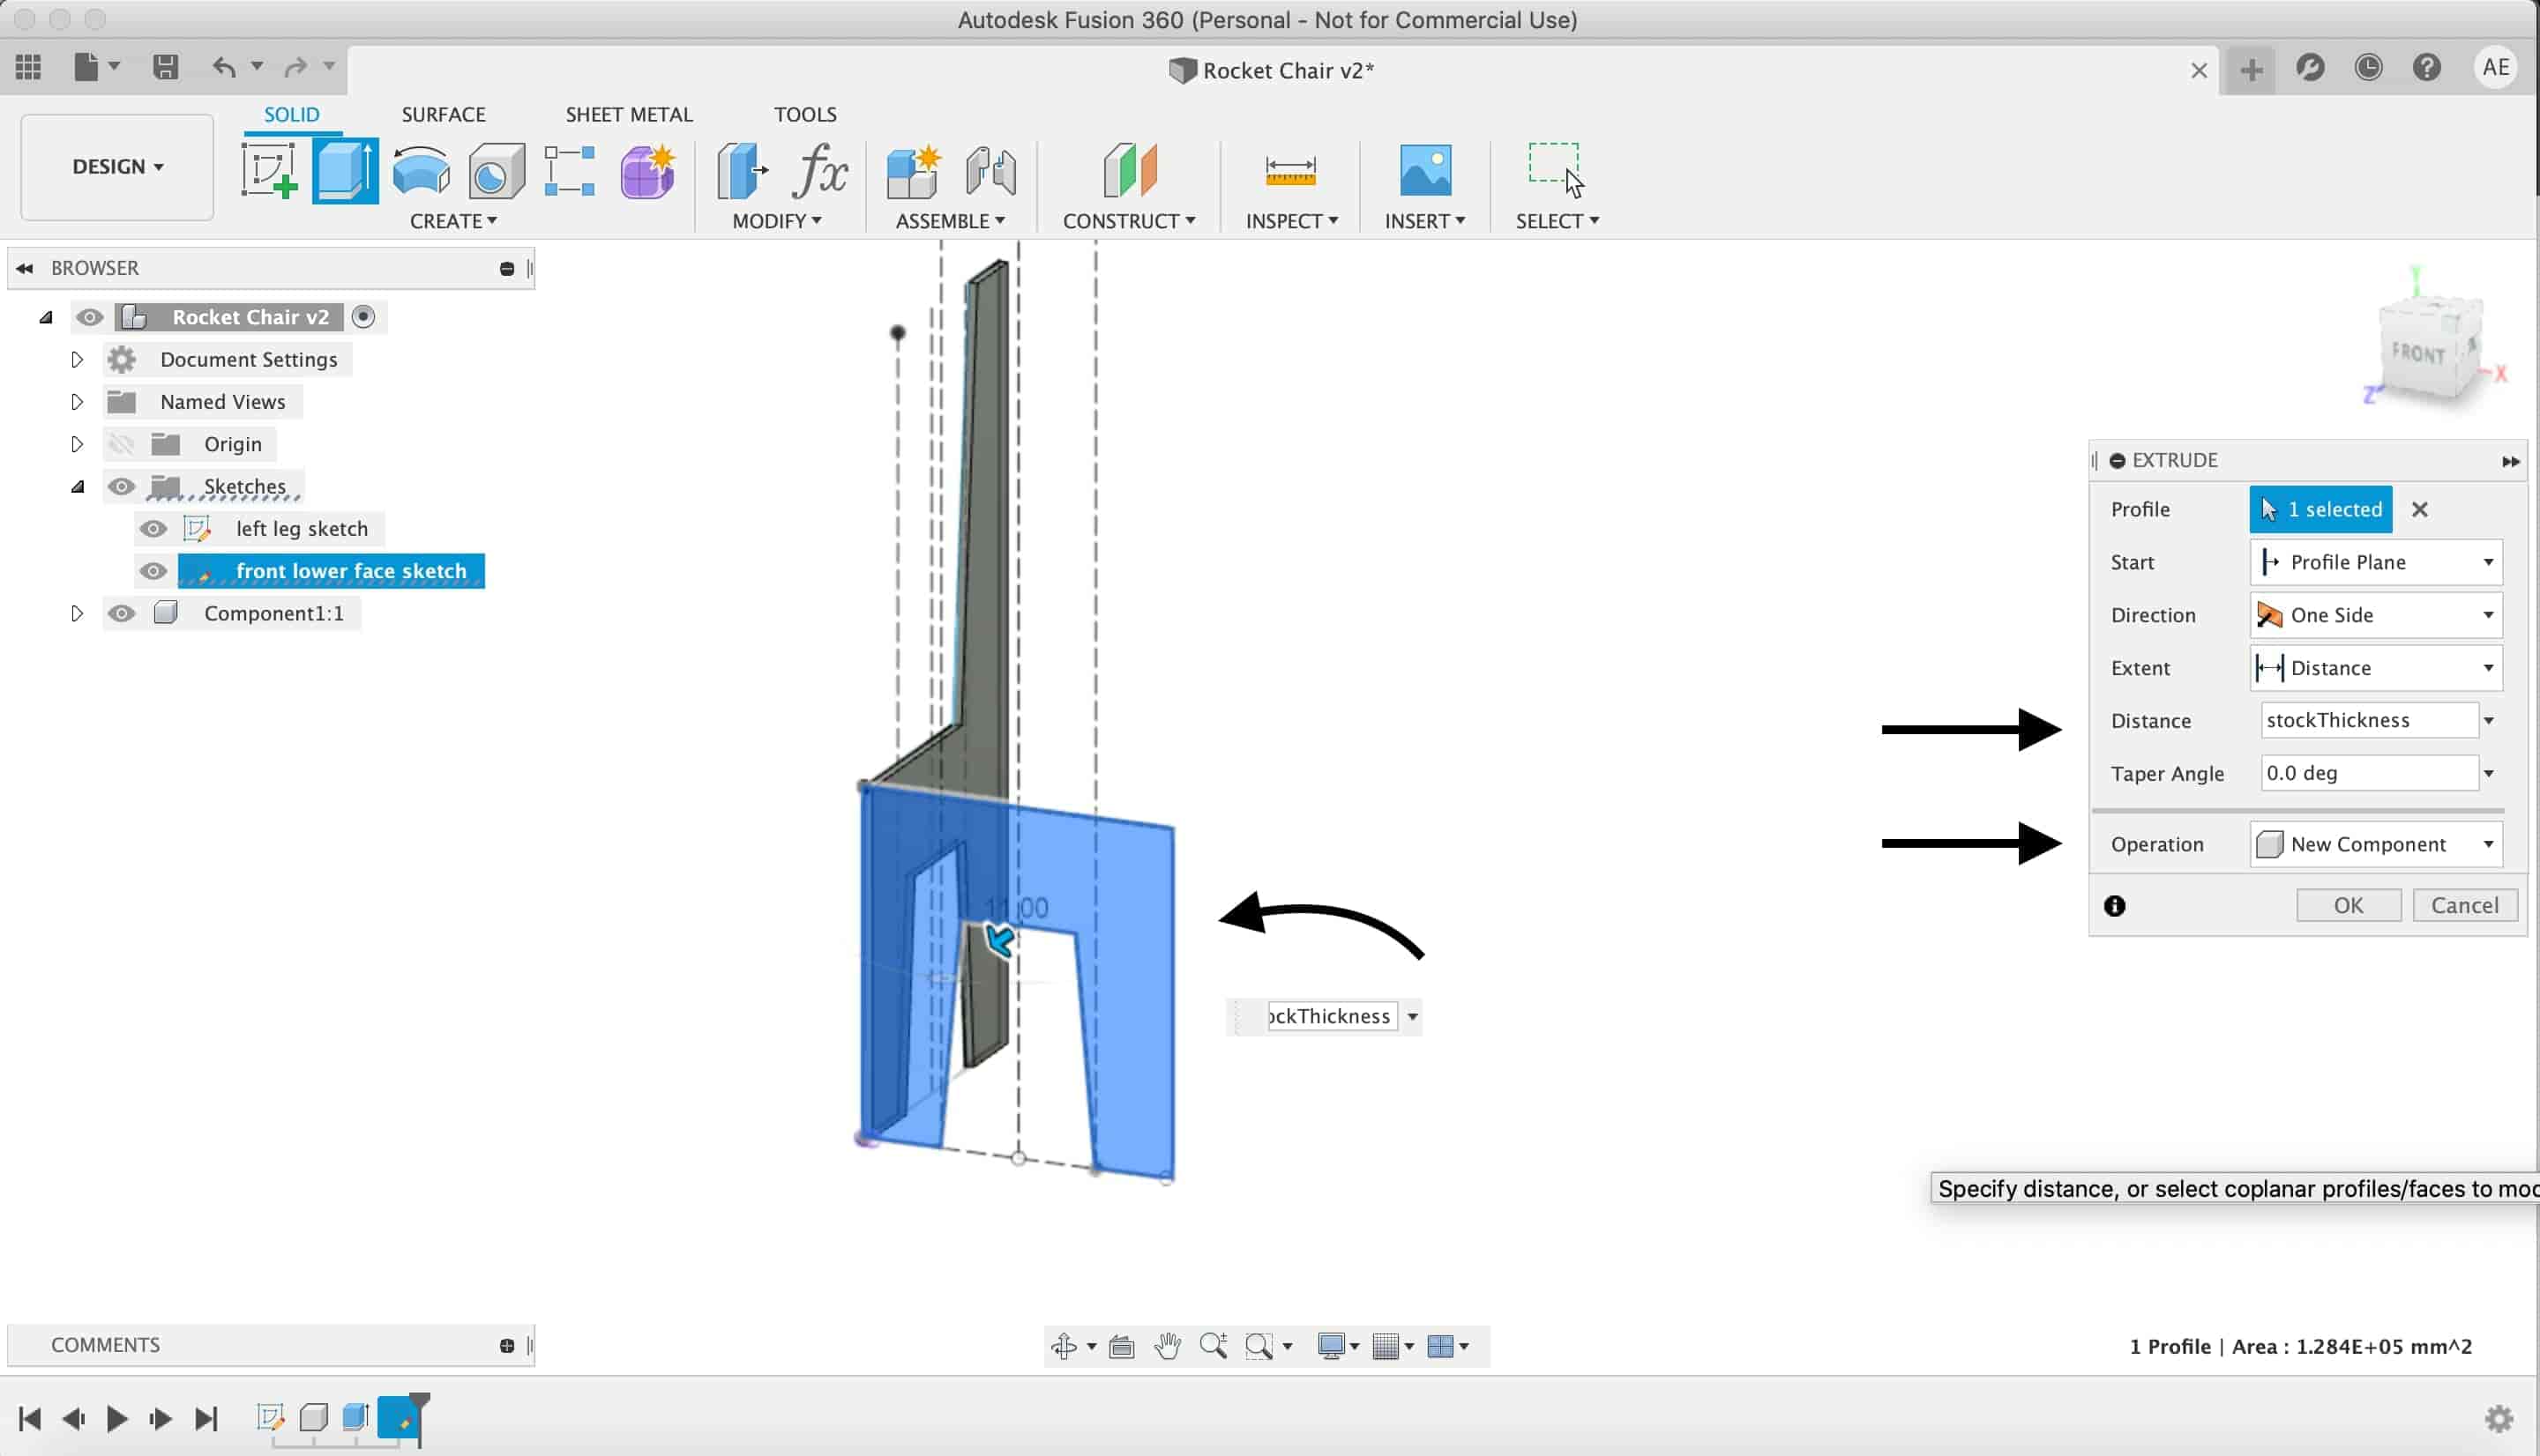Expand Component1:1 node
This screenshot has height=1456, width=2540.
[77, 613]
